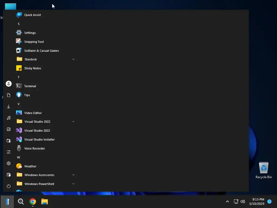
Task: Click the Weather label
Action: (30, 166)
